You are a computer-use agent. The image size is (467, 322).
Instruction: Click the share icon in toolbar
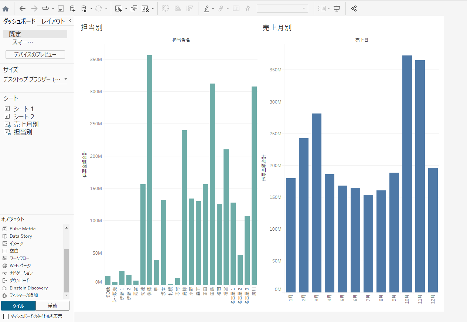pyautogui.click(x=354, y=9)
